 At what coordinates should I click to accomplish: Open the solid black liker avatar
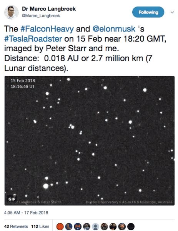[x=131, y=226]
